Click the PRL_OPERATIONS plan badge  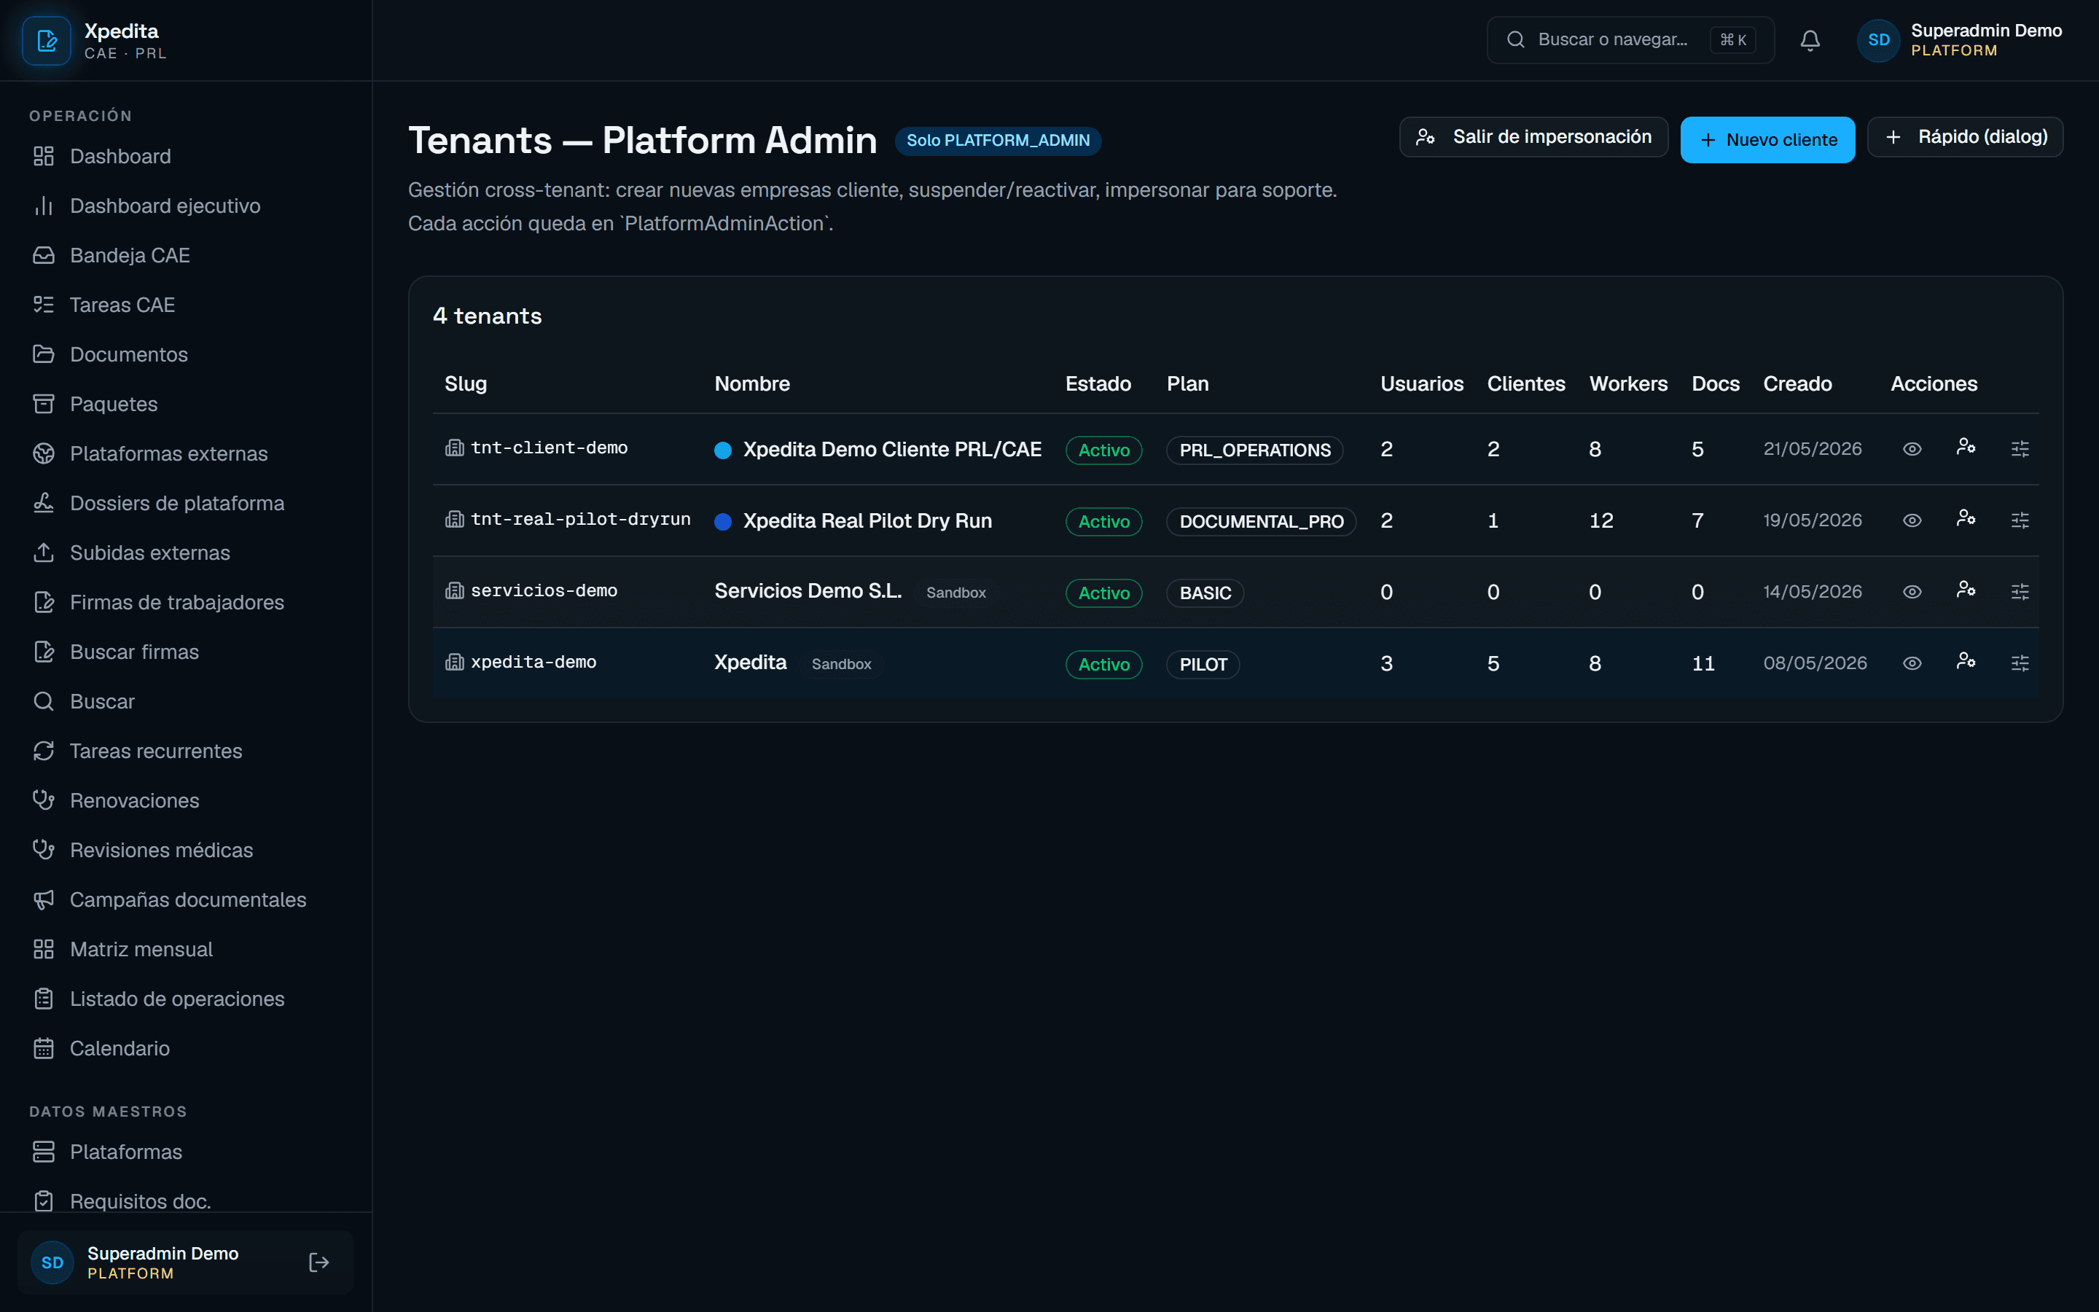pyautogui.click(x=1254, y=450)
